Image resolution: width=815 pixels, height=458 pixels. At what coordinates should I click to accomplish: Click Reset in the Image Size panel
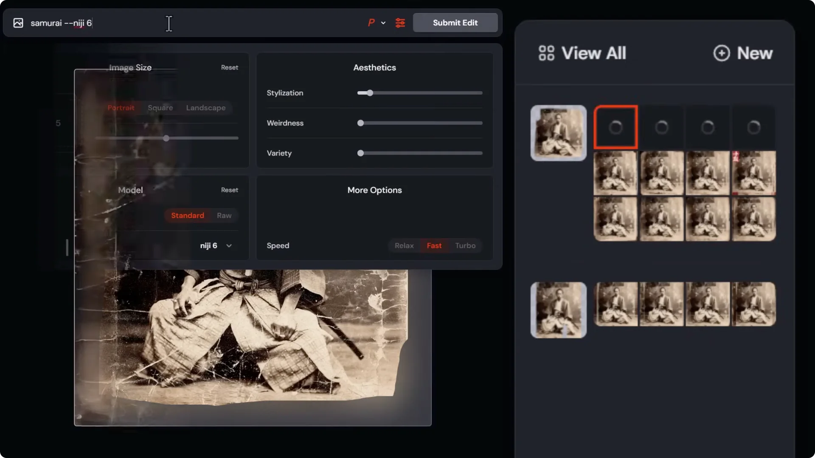tap(229, 67)
